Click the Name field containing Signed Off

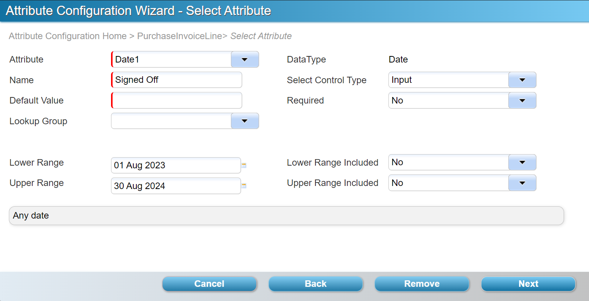click(177, 80)
